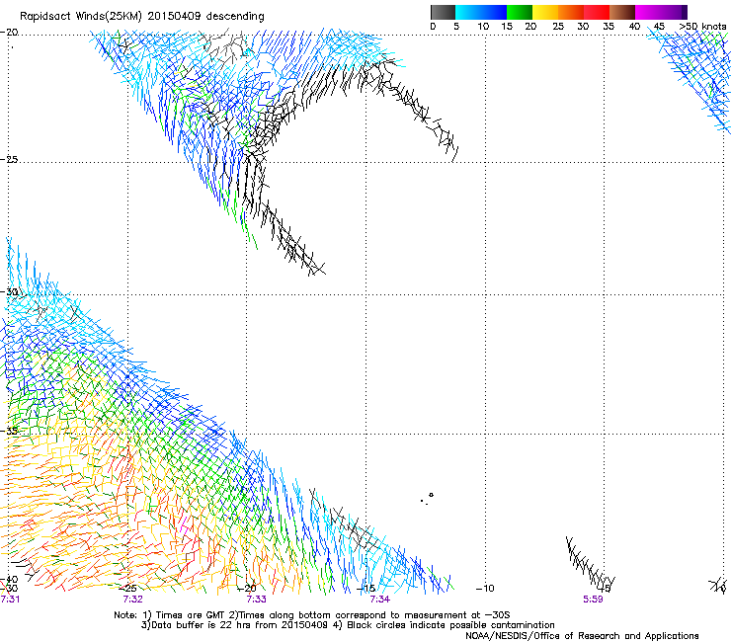Click the -35 latitude axis label
731x642 pixels.
coord(9,431)
